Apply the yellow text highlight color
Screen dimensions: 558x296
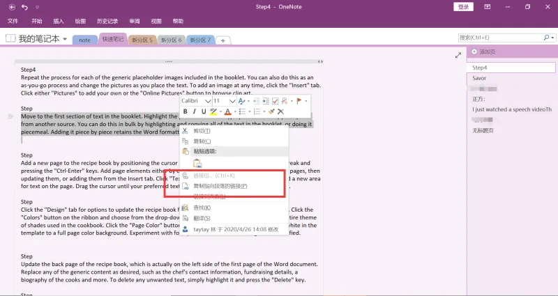pos(213,112)
